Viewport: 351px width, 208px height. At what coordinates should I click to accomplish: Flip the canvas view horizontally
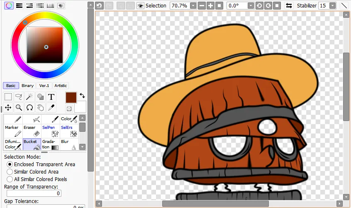pyautogui.click(x=289, y=5)
